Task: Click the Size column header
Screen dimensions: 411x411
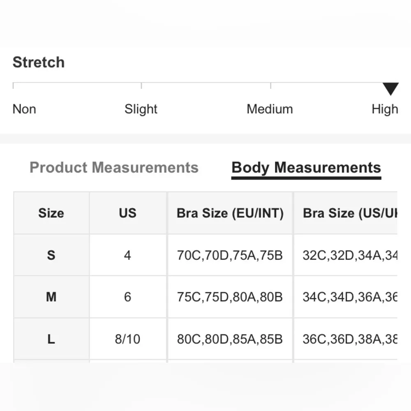Action: (51, 213)
